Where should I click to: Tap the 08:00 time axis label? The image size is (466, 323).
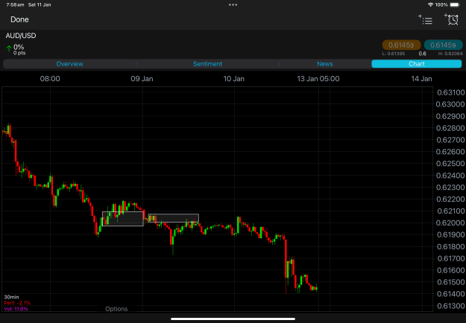pyautogui.click(x=50, y=79)
